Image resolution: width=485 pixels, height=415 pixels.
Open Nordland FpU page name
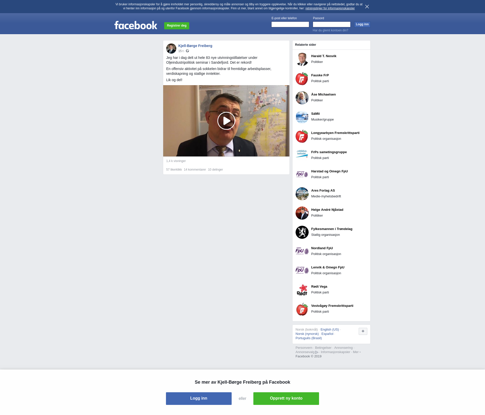tap(322, 248)
